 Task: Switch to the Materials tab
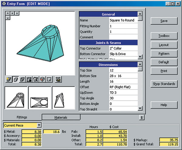coord(61,117)
